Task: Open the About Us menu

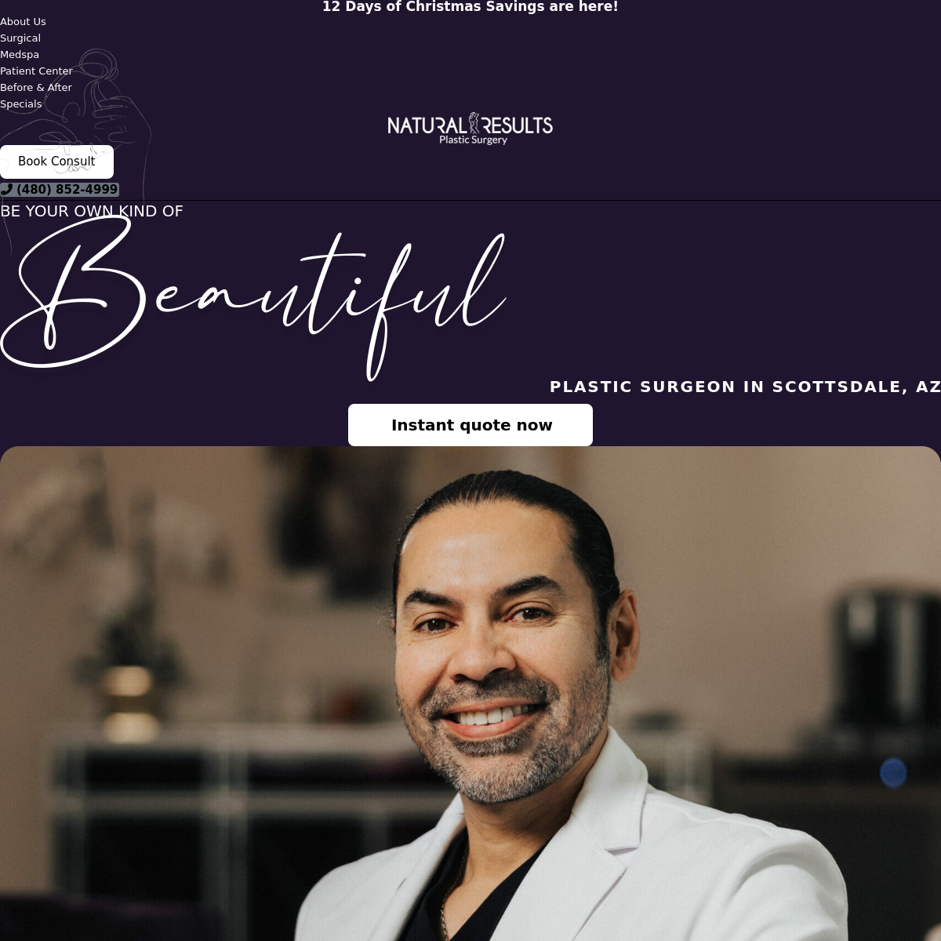Action: point(23,22)
